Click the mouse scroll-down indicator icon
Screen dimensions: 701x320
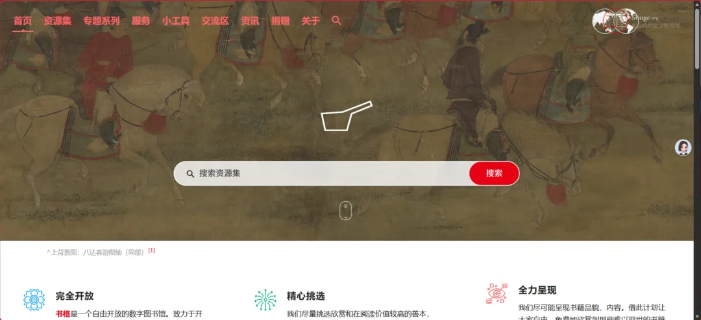pos(345,210)
